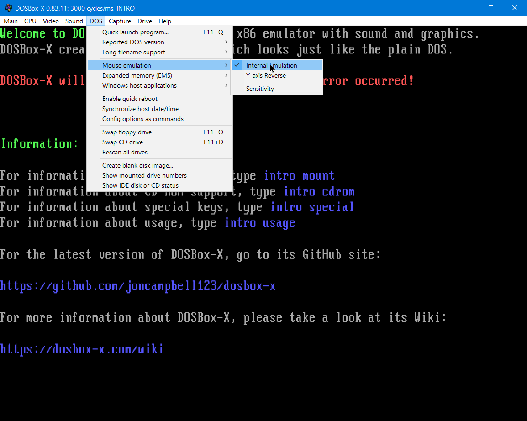527x421 pixels.
Task: Click the green 'Information:' heading
Action: pyautogui.click(x=39, y=144)
